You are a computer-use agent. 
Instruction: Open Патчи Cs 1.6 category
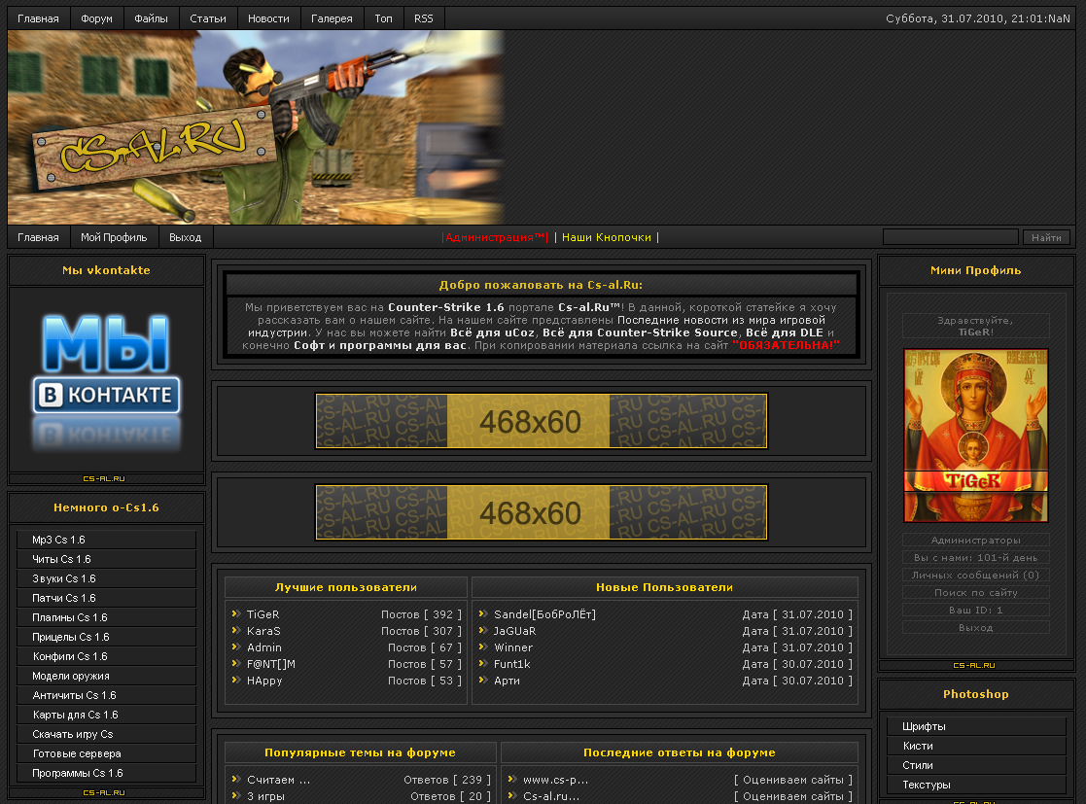107,598
